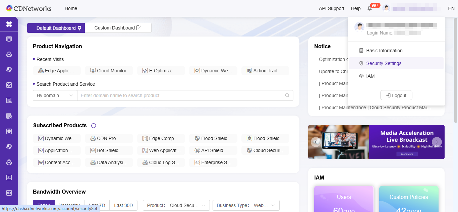Open Cloud Monitor from Recent Visits
Image resolution: width=458 pixels, height=212 pixels.
click(x=109, y=71)
